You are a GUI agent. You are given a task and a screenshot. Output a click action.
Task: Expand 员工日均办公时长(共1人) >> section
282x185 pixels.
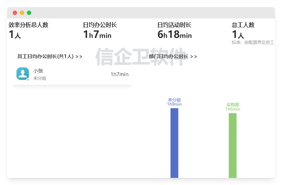coord(50,56)
